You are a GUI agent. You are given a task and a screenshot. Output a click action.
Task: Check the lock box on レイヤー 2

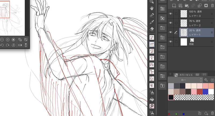pyautogui.click(x=176, y=23)
